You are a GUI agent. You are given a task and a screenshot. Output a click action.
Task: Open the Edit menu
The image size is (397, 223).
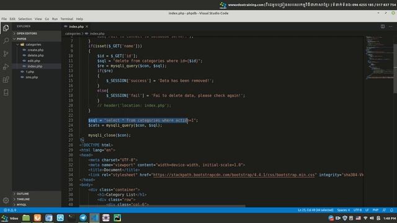[12, 19]
